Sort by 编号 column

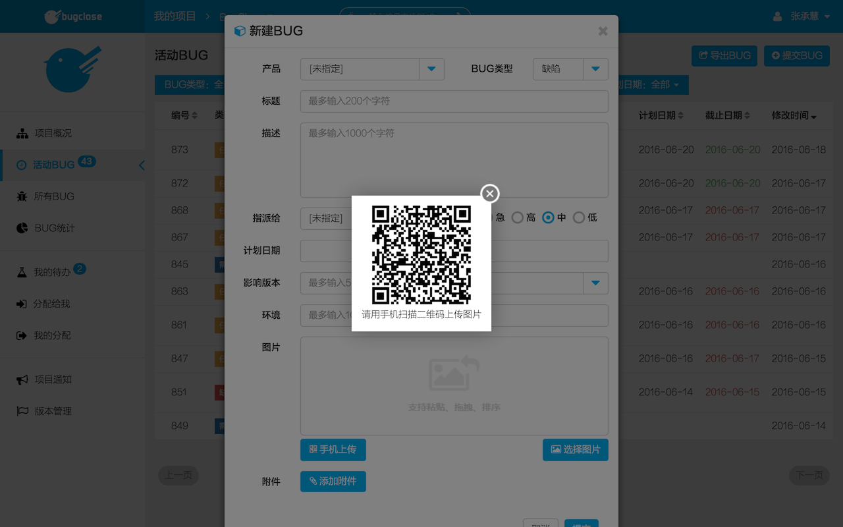[x=184, y=115]
